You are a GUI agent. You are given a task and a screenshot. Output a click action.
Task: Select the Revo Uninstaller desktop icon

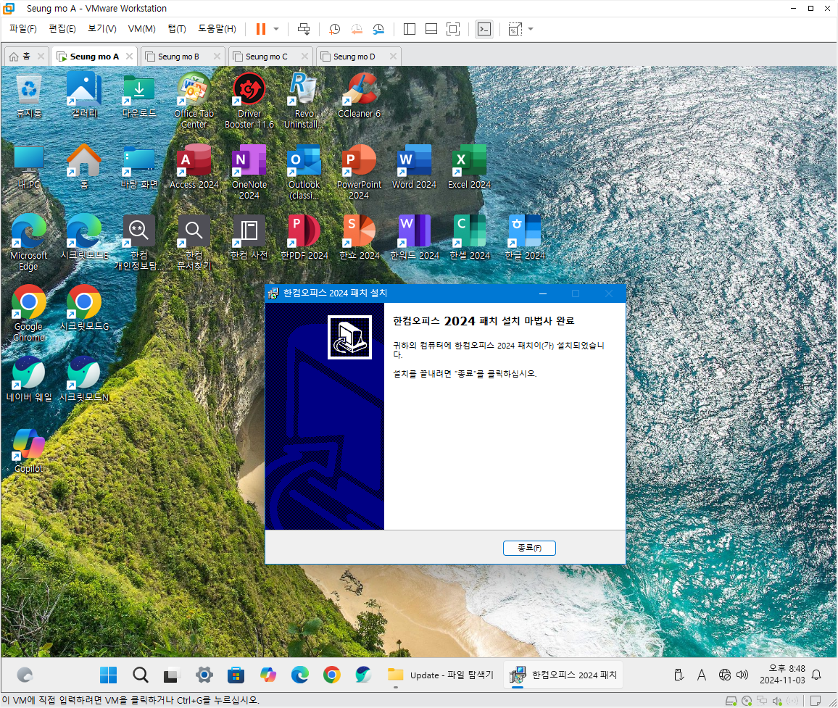pos(304,101)
